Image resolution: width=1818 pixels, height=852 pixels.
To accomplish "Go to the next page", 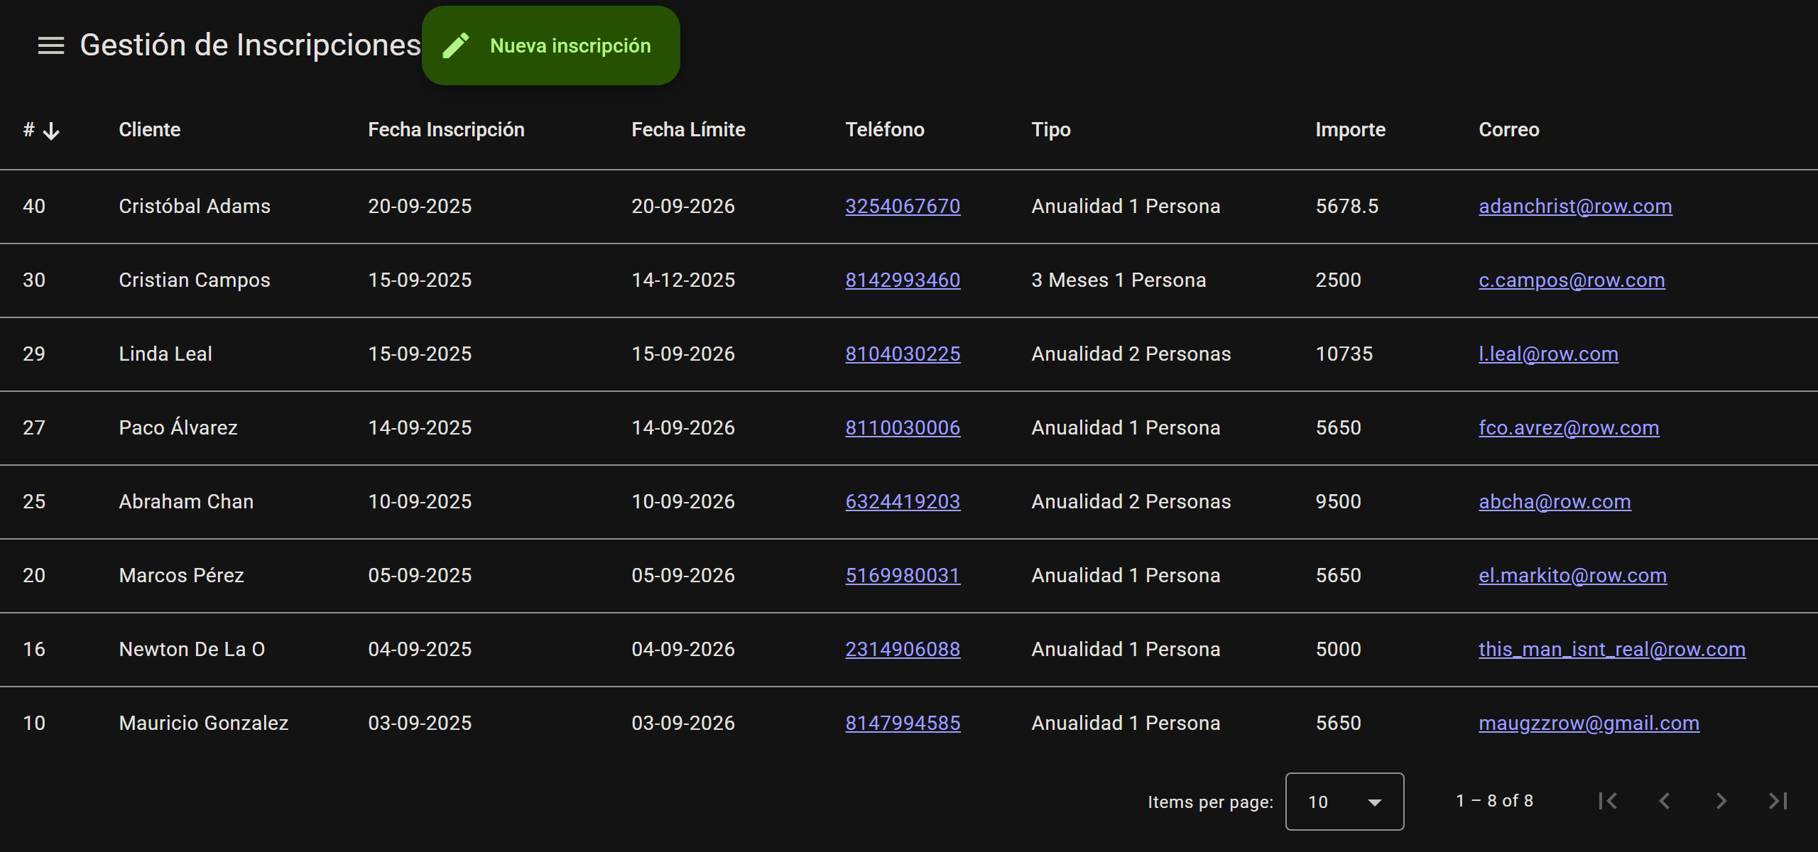I will pos(1721,801).
